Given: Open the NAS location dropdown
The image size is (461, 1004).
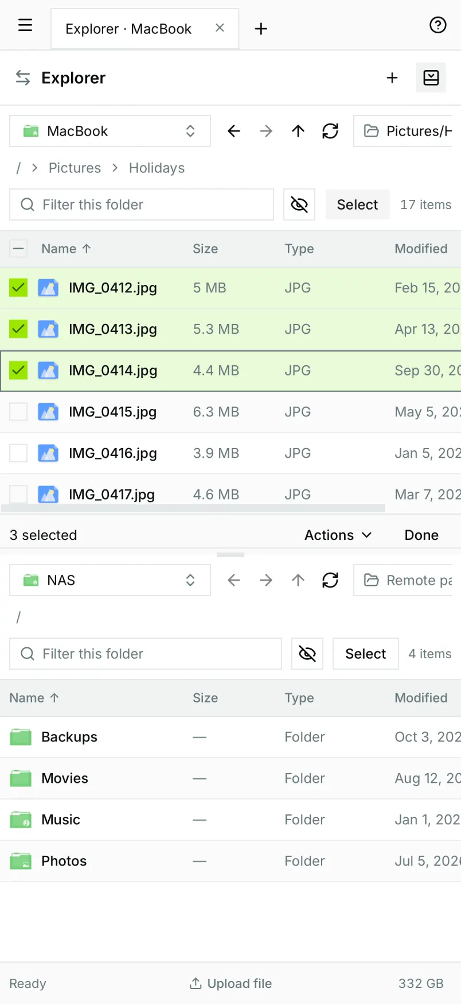Looking at the screenshot, I should pos(110,580).
